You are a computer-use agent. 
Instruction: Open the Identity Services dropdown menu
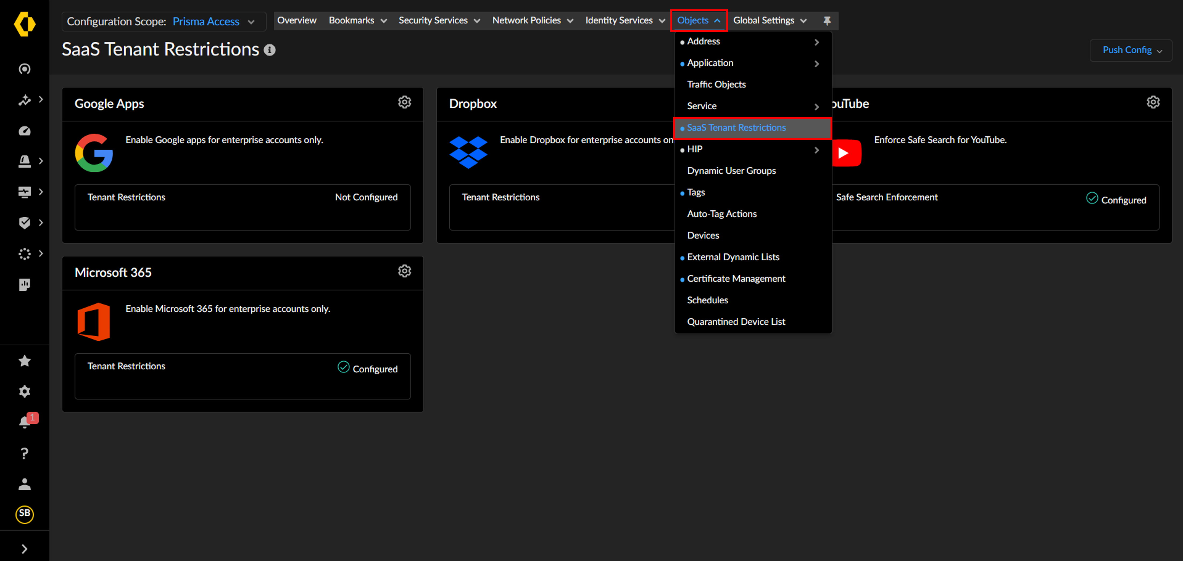pyautogui.click(x=625, y=21)
